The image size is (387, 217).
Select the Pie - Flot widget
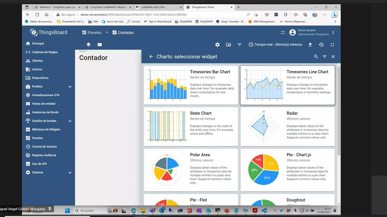(x=191, y=200)
